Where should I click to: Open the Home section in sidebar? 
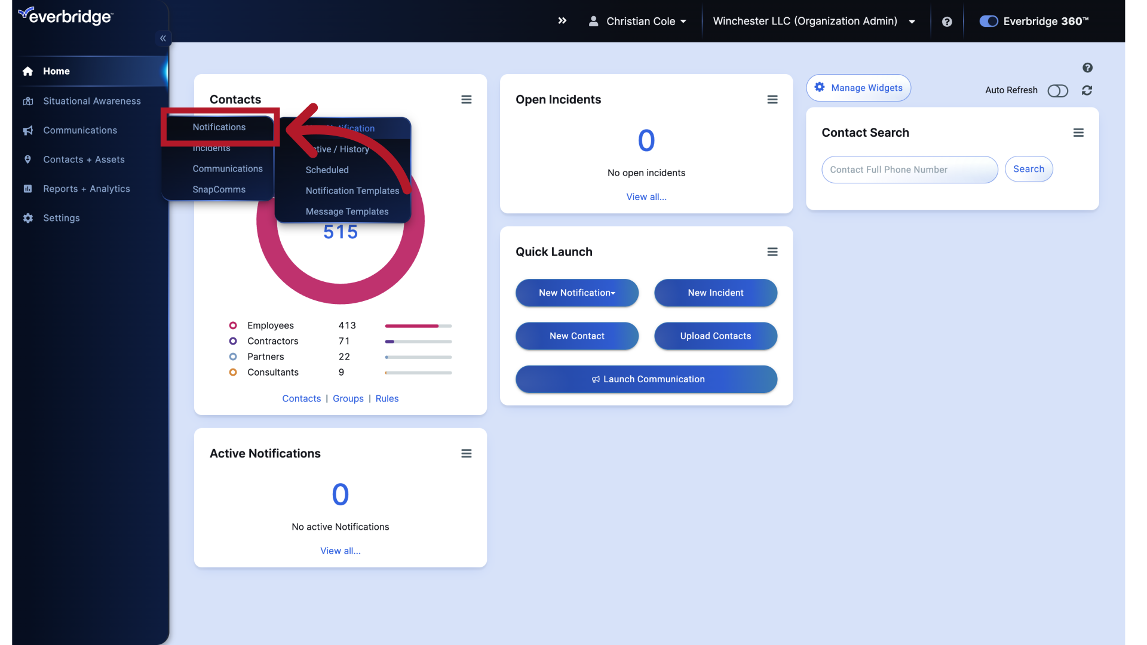pyautogui.click(x=56, y=71)
